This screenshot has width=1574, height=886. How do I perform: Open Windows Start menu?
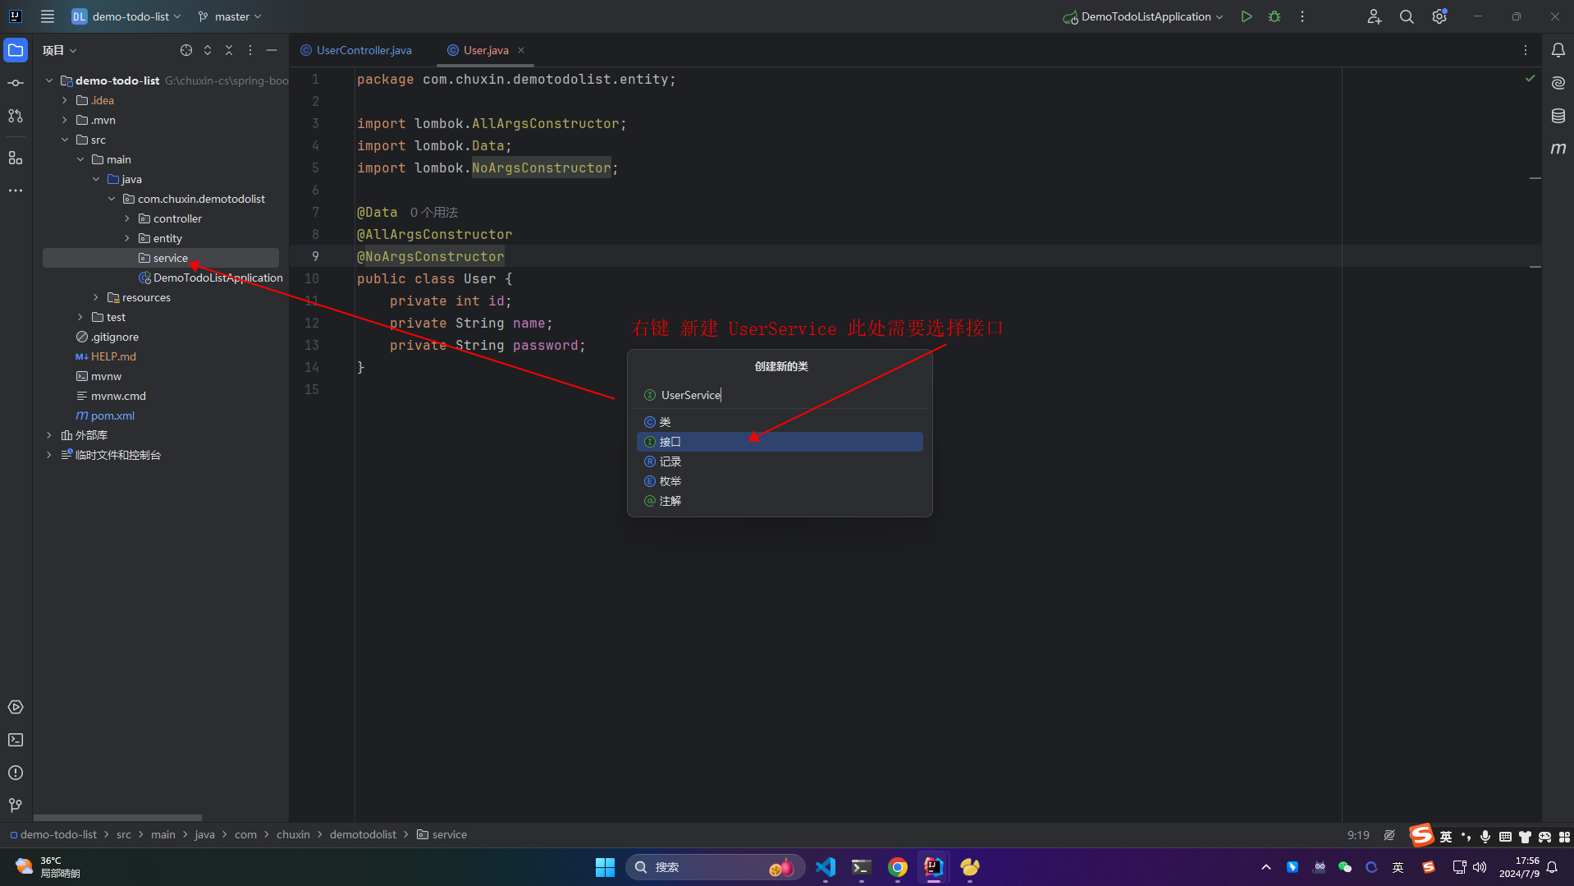(x=605, y=867)
